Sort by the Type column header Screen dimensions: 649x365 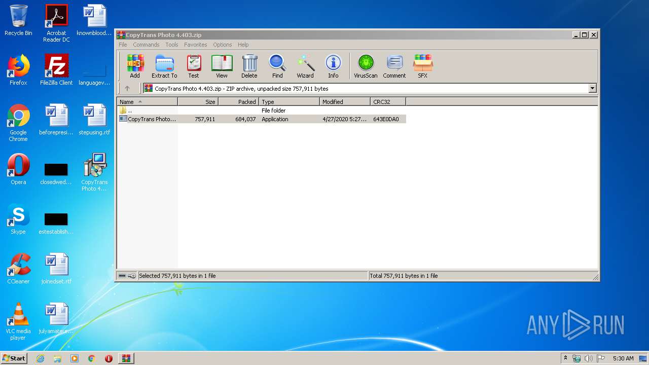(x=290, y=102)
